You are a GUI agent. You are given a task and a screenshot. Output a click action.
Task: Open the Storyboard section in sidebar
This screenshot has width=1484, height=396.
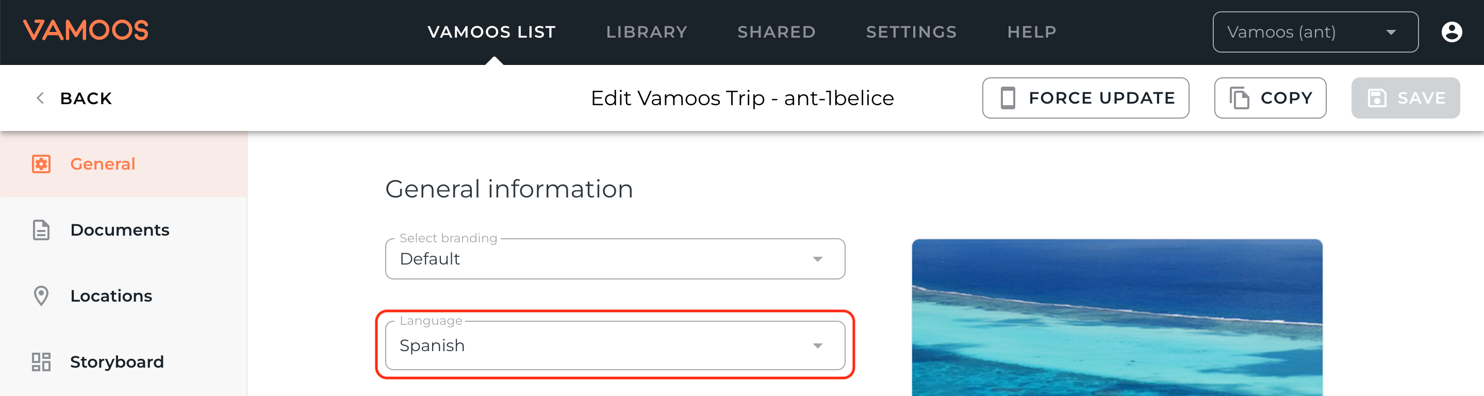pyautogui.click(x=117, y=362)
